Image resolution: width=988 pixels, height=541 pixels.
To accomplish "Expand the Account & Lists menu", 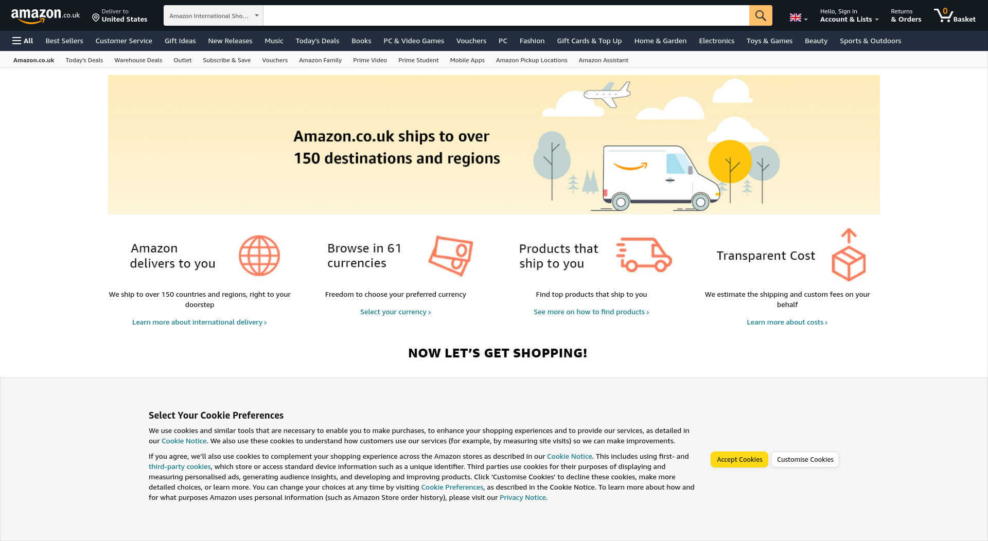I will pyautogui.click(x=849, y=15).
